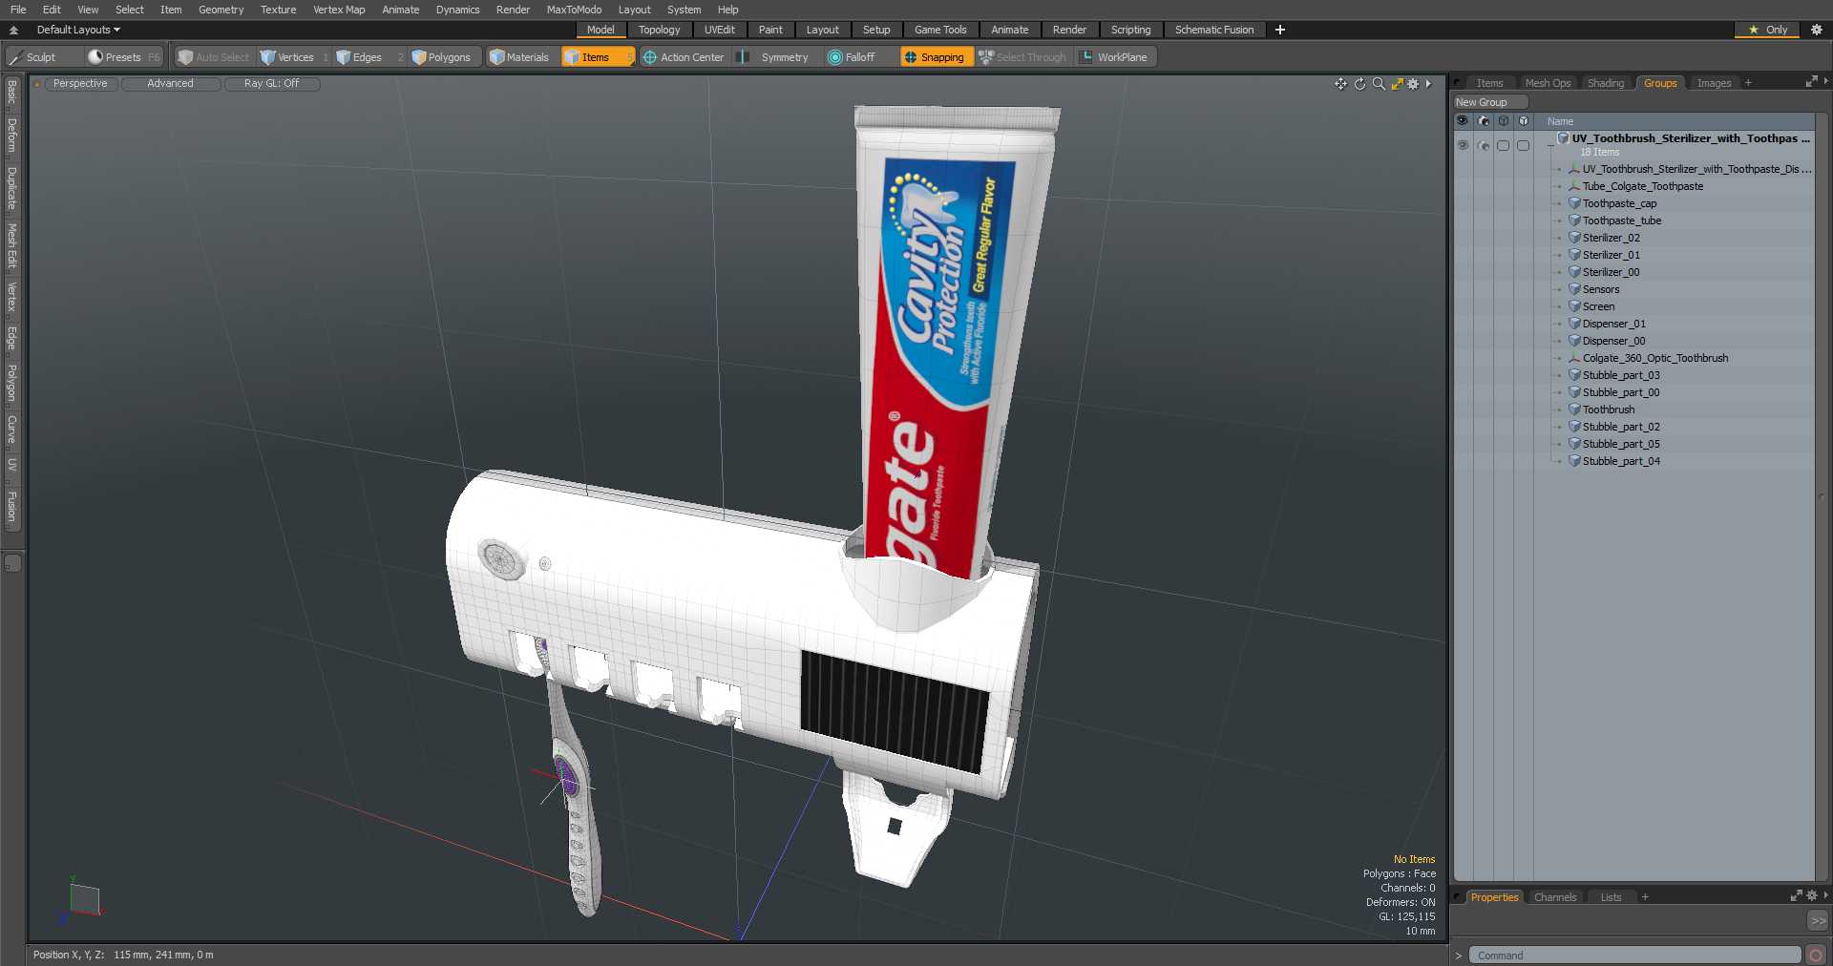Image resolution: width=1833 pixels, height=966 pixels.
Task: Click the record button next to Command field
Action: 1816,955
